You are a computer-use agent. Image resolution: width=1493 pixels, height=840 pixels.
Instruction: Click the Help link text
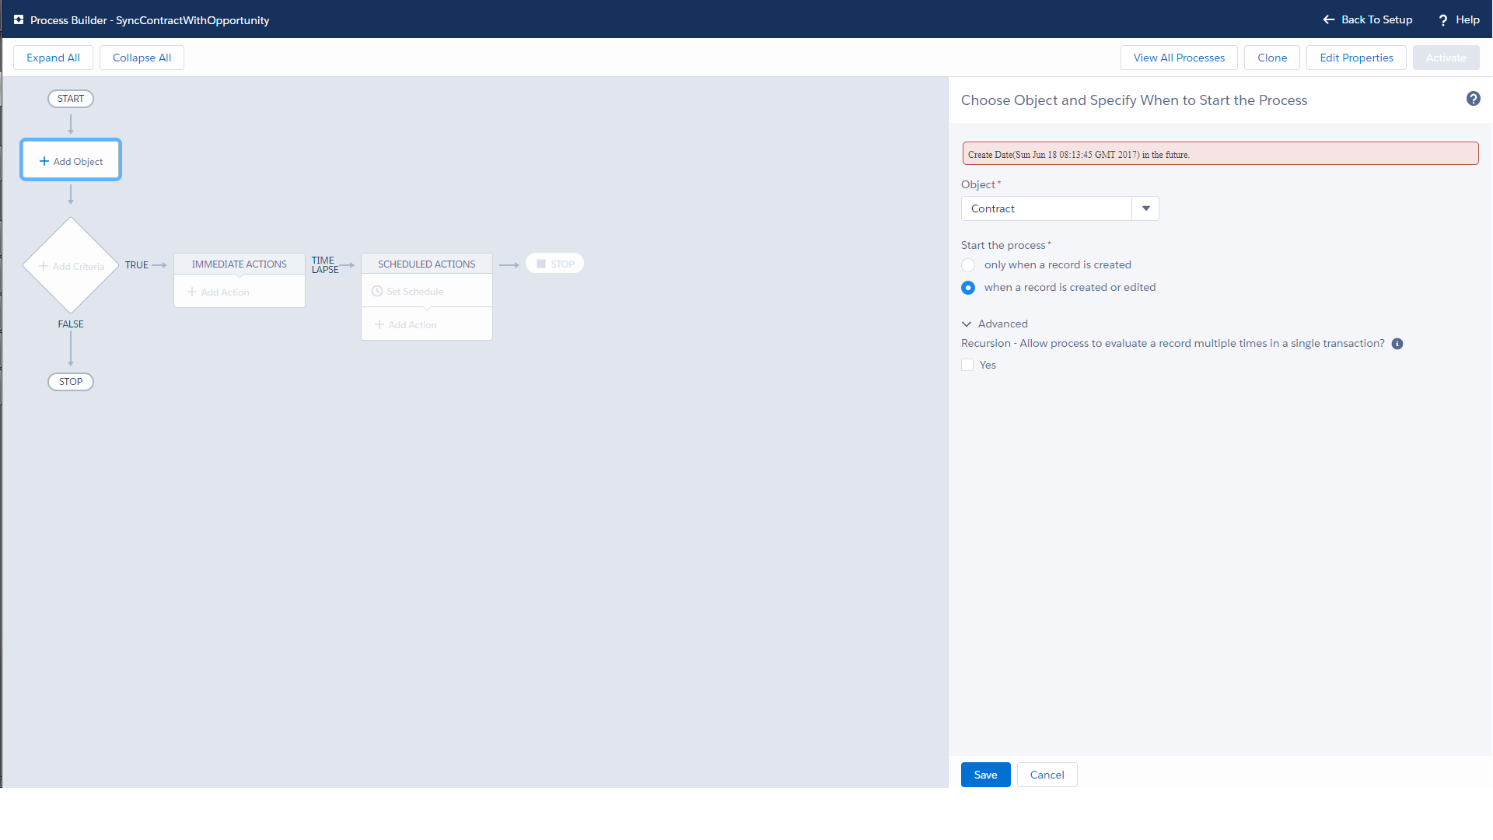point(1467,19)
